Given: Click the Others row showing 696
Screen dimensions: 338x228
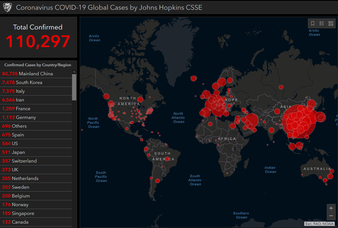Looking at the screenshot, I should (x=36, y=126).
